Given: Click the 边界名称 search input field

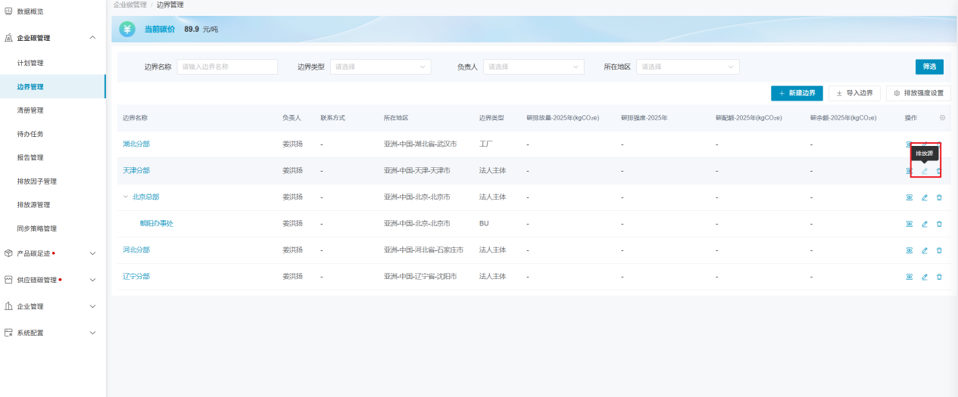Looking at the screenshot, I should [227, 67].
